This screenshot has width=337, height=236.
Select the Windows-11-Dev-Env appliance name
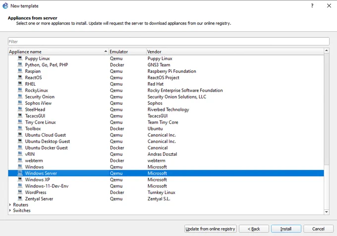point(47,186)
